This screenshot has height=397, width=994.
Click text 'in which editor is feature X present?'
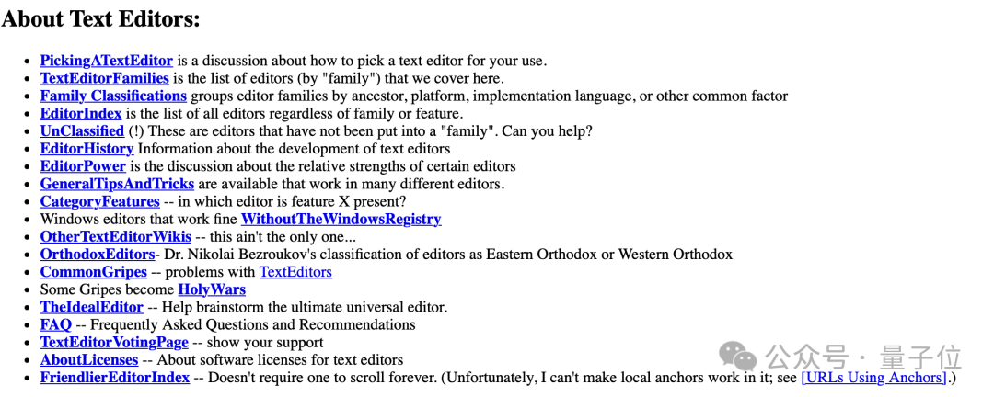coord(293,202)
